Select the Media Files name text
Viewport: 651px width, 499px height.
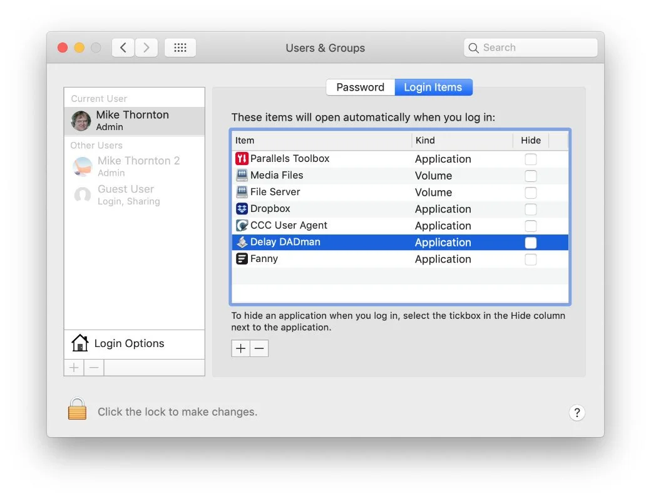click(x=277, y=175)
